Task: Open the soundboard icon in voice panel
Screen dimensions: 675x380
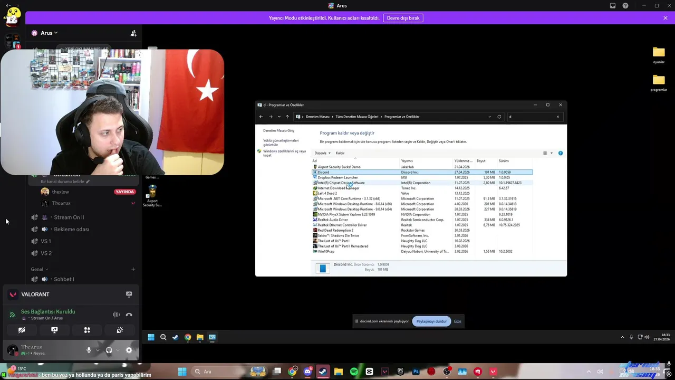Action: point(120,330)
